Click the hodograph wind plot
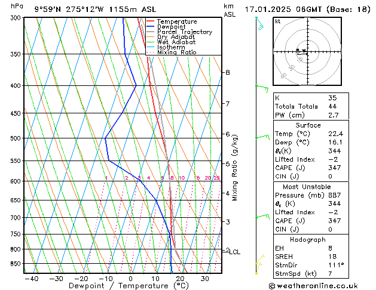This screenshot has height=290, width=376. pyautogui.click(x=307, y=51)
